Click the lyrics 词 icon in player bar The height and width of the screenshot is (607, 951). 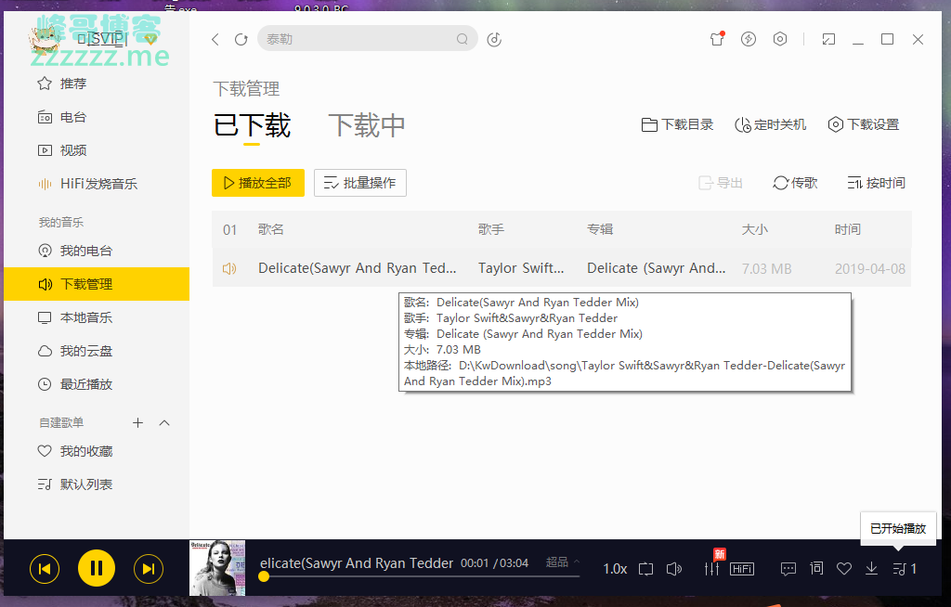pos(816,568)
